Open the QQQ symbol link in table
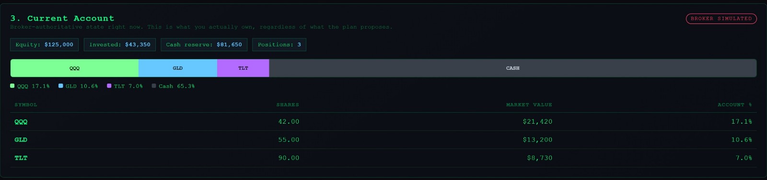 point(21,122)
